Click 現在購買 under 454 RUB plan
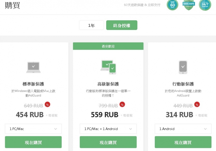 click(33, 142)
